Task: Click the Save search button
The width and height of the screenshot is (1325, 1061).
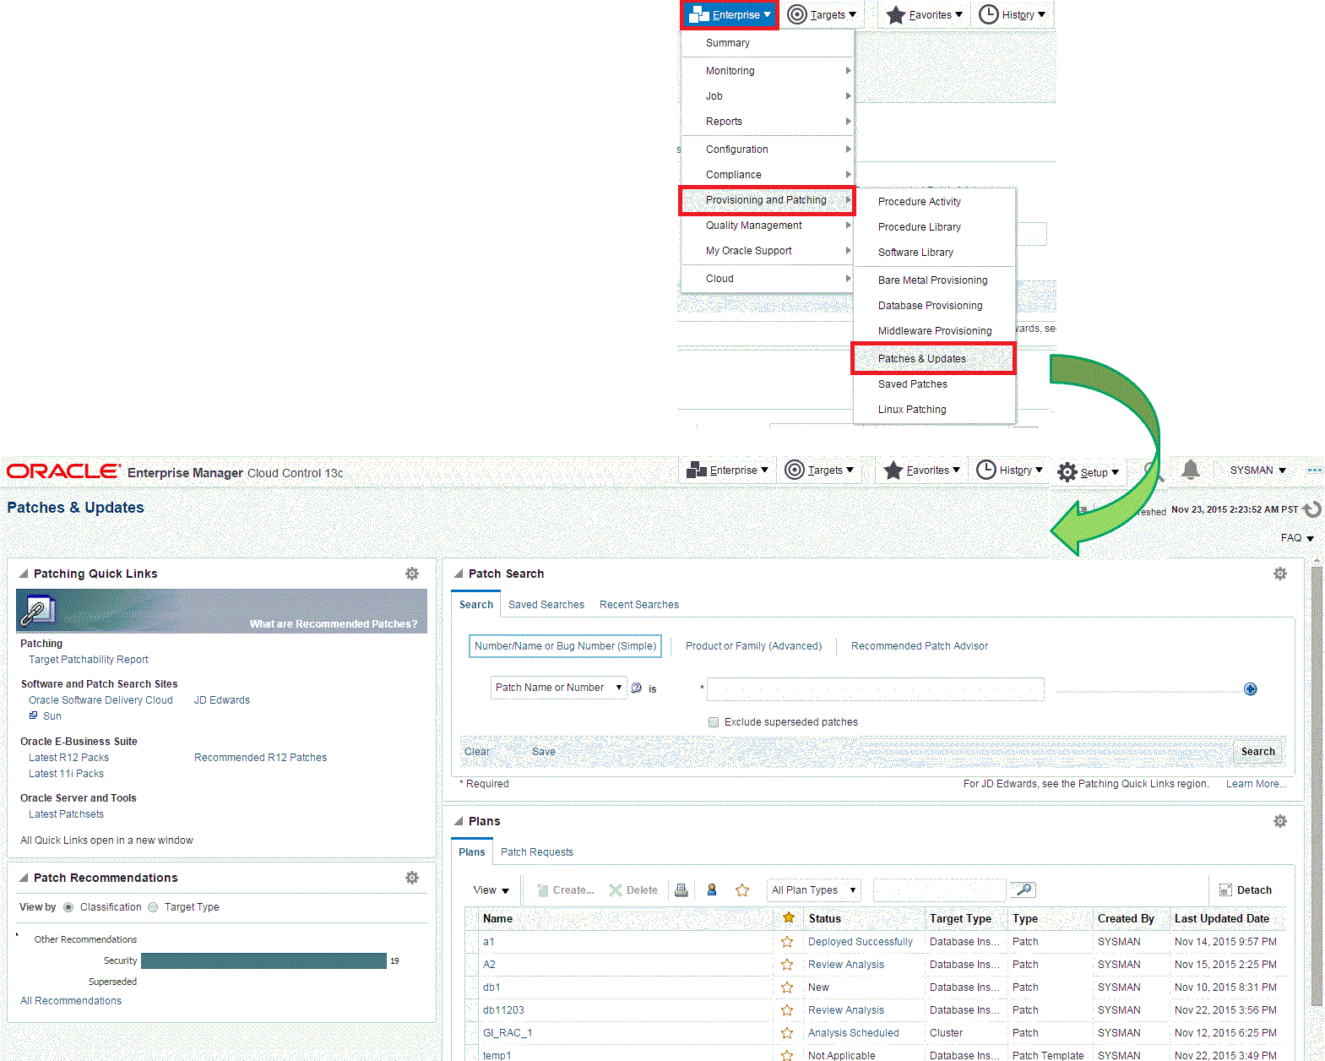Action: point(544,752)
